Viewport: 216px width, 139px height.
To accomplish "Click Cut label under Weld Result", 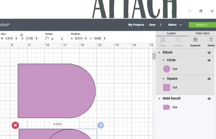I will pos(175,107).
